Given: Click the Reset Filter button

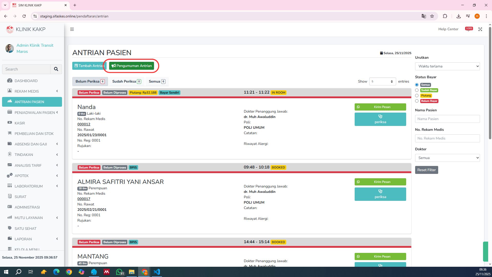Looking at the screenshot, I should tap(426, 170).
